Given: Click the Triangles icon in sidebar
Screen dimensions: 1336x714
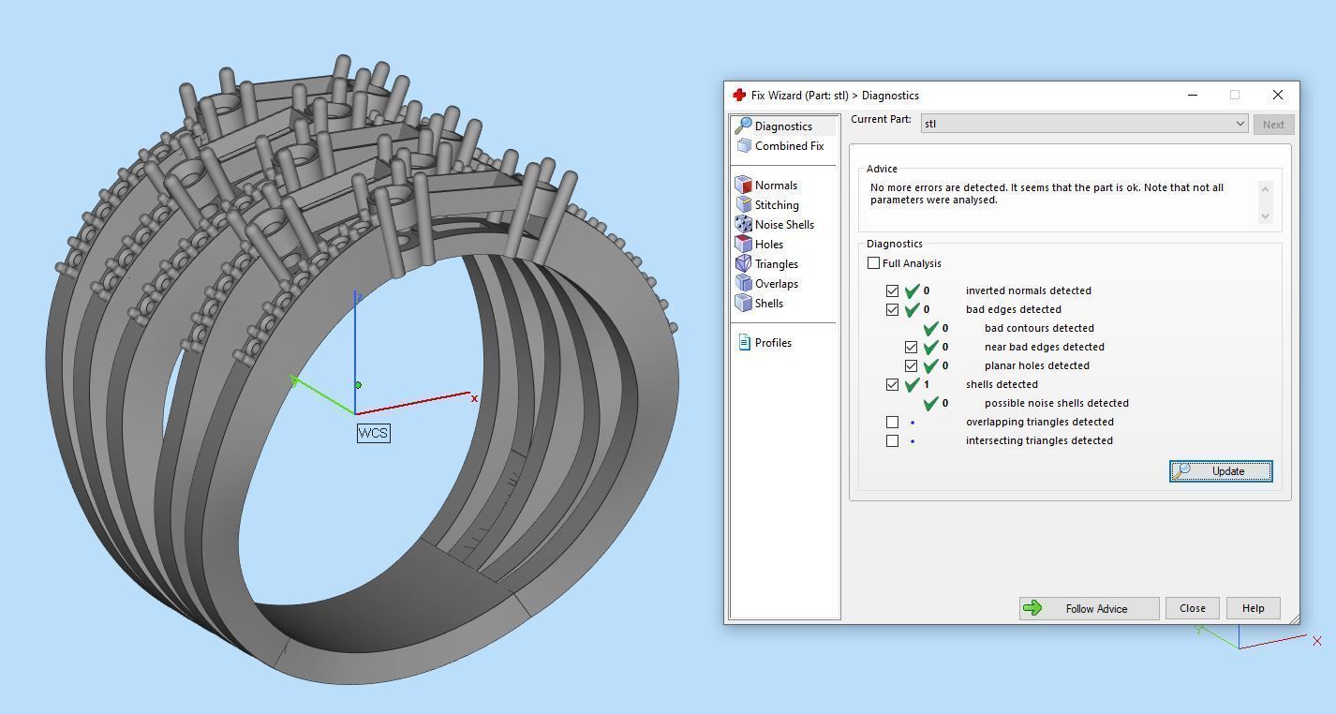Looking at the screenshot, I should (x=744, y=264).
